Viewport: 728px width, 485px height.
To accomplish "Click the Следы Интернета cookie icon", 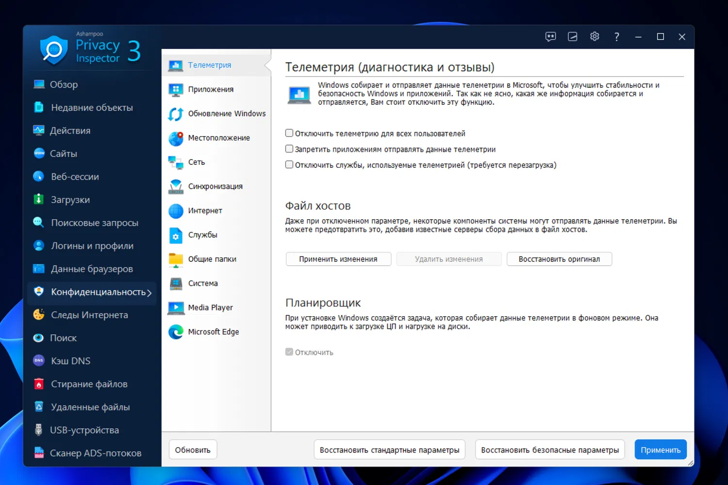I will [39, 315].
